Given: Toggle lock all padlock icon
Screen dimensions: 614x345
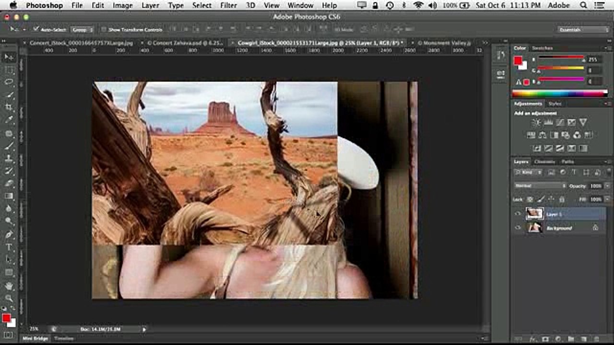Looking at the screenshot, I should (562, 199).
